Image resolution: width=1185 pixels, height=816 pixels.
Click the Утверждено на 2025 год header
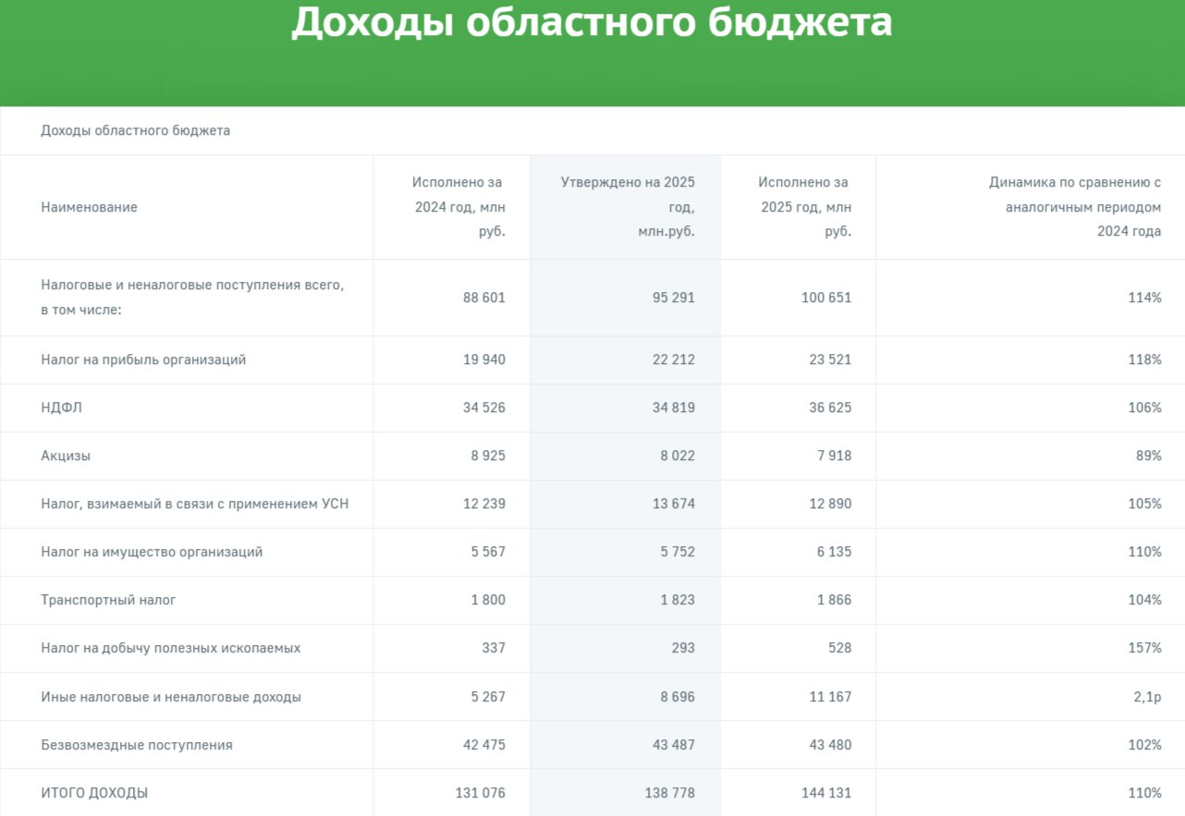click(627, 207)
